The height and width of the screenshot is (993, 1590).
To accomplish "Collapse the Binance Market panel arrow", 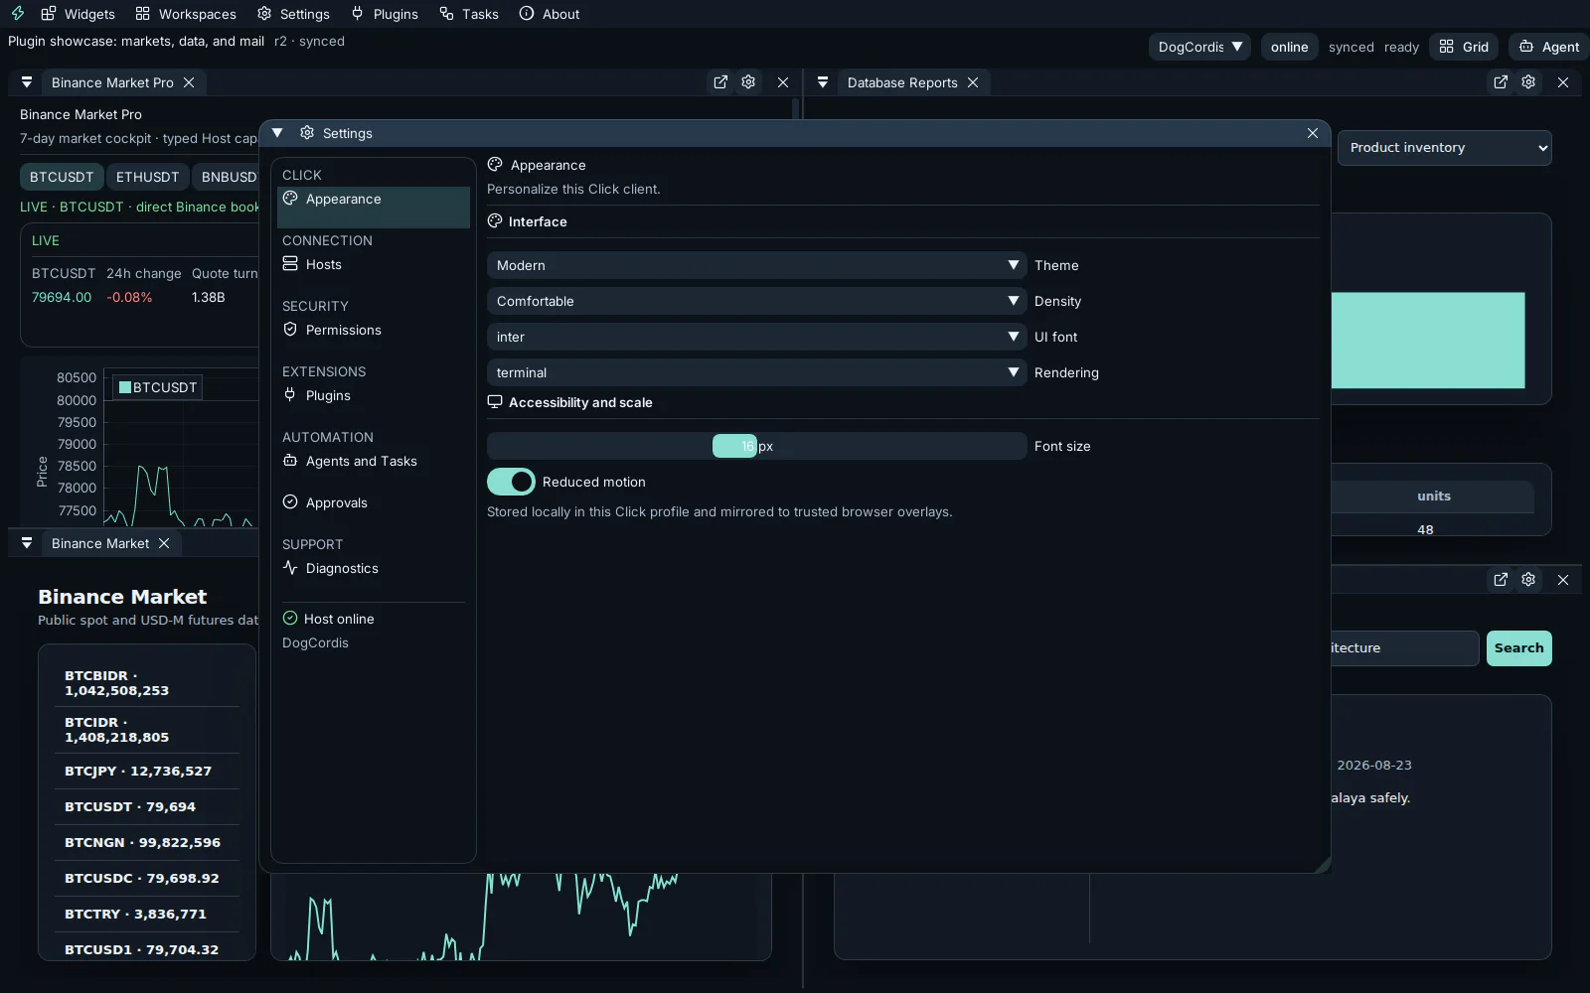I will pos(27,543).
